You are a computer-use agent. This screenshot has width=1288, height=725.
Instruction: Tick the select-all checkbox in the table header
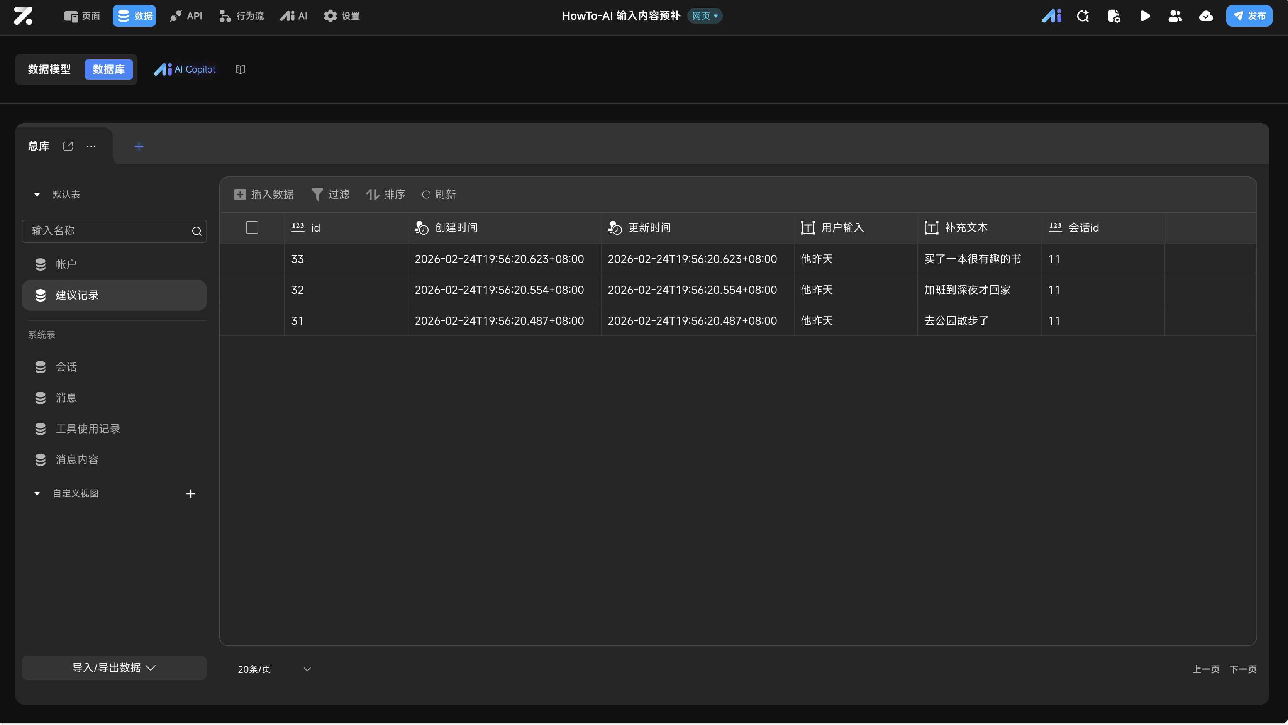[252, 227]
